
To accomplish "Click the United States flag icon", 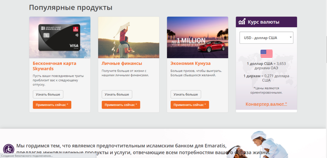I will [x=266, y=54].
